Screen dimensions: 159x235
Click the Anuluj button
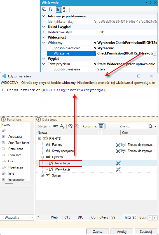click(121, 231)
